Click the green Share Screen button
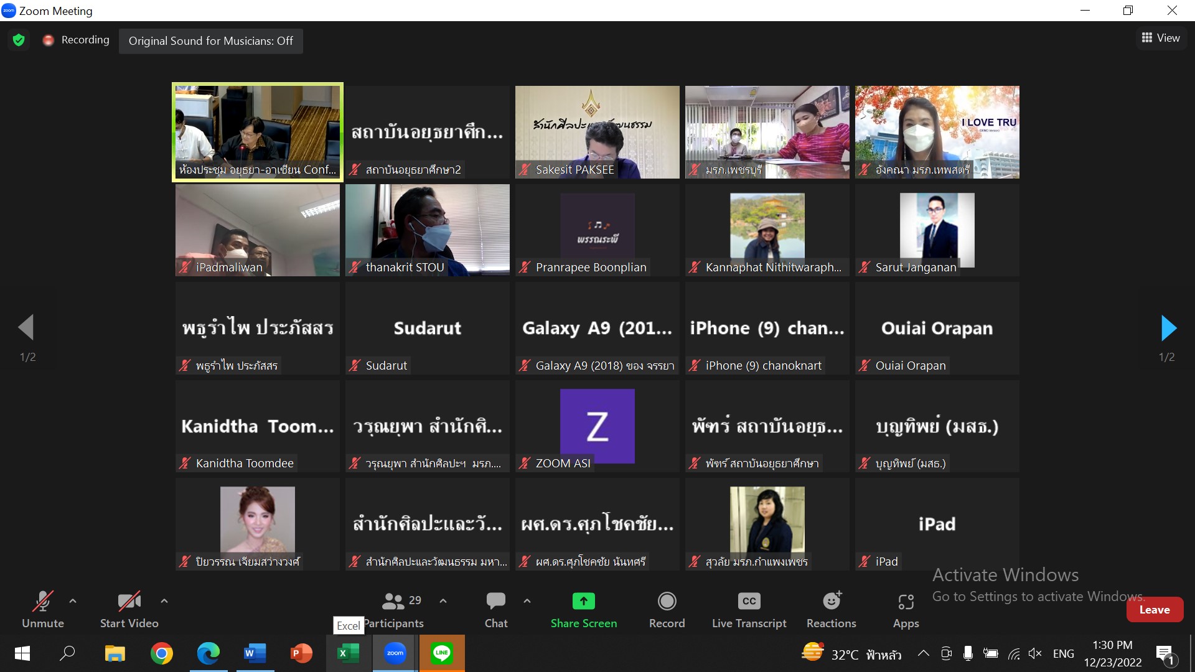 coord(584,610)
